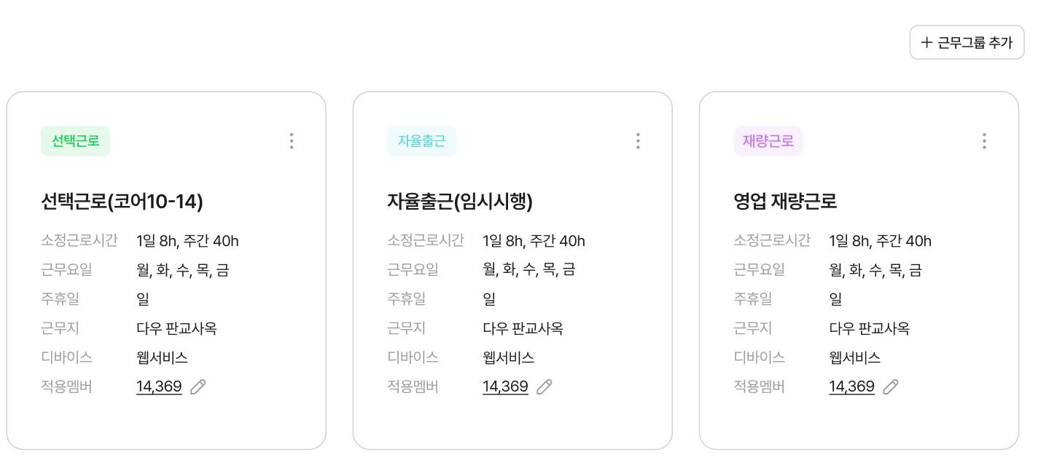1038x460 pixels.
Task: Select the 영업 재량근로 card title
Action: click(x=785, y=202)
